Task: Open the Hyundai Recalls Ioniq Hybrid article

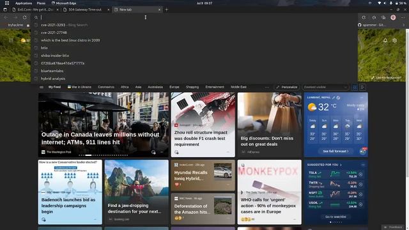Action: (x=203, y=176)
